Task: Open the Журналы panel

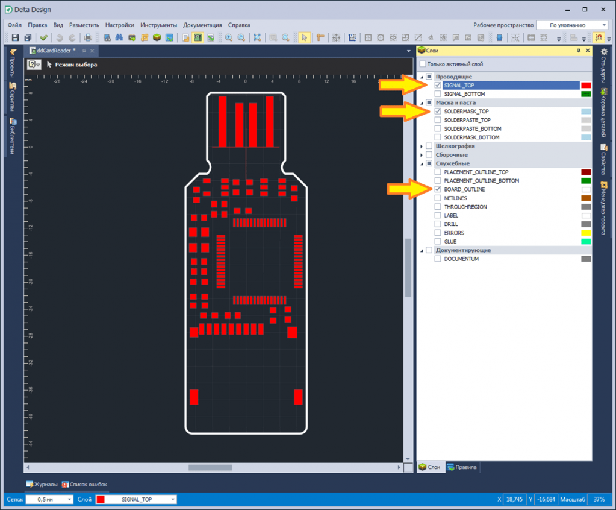Action: coord(42,485)
